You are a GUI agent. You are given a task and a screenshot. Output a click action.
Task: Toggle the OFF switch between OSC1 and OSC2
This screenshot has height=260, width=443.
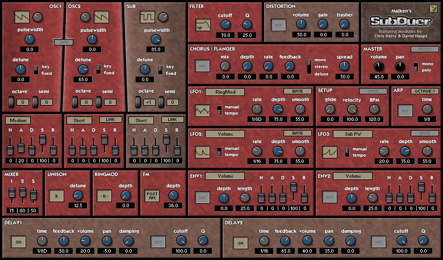tap(64, 42)
